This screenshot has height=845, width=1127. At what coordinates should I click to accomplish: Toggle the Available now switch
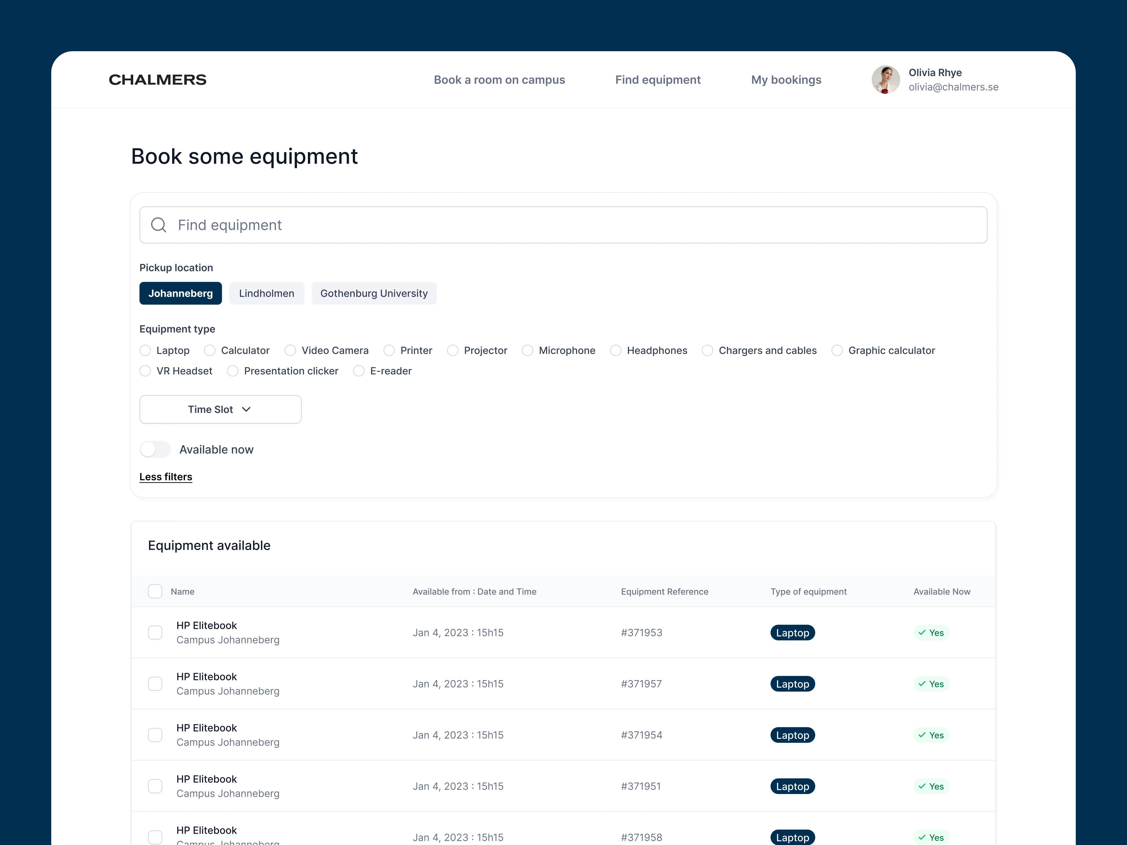[x=155, y=449]
